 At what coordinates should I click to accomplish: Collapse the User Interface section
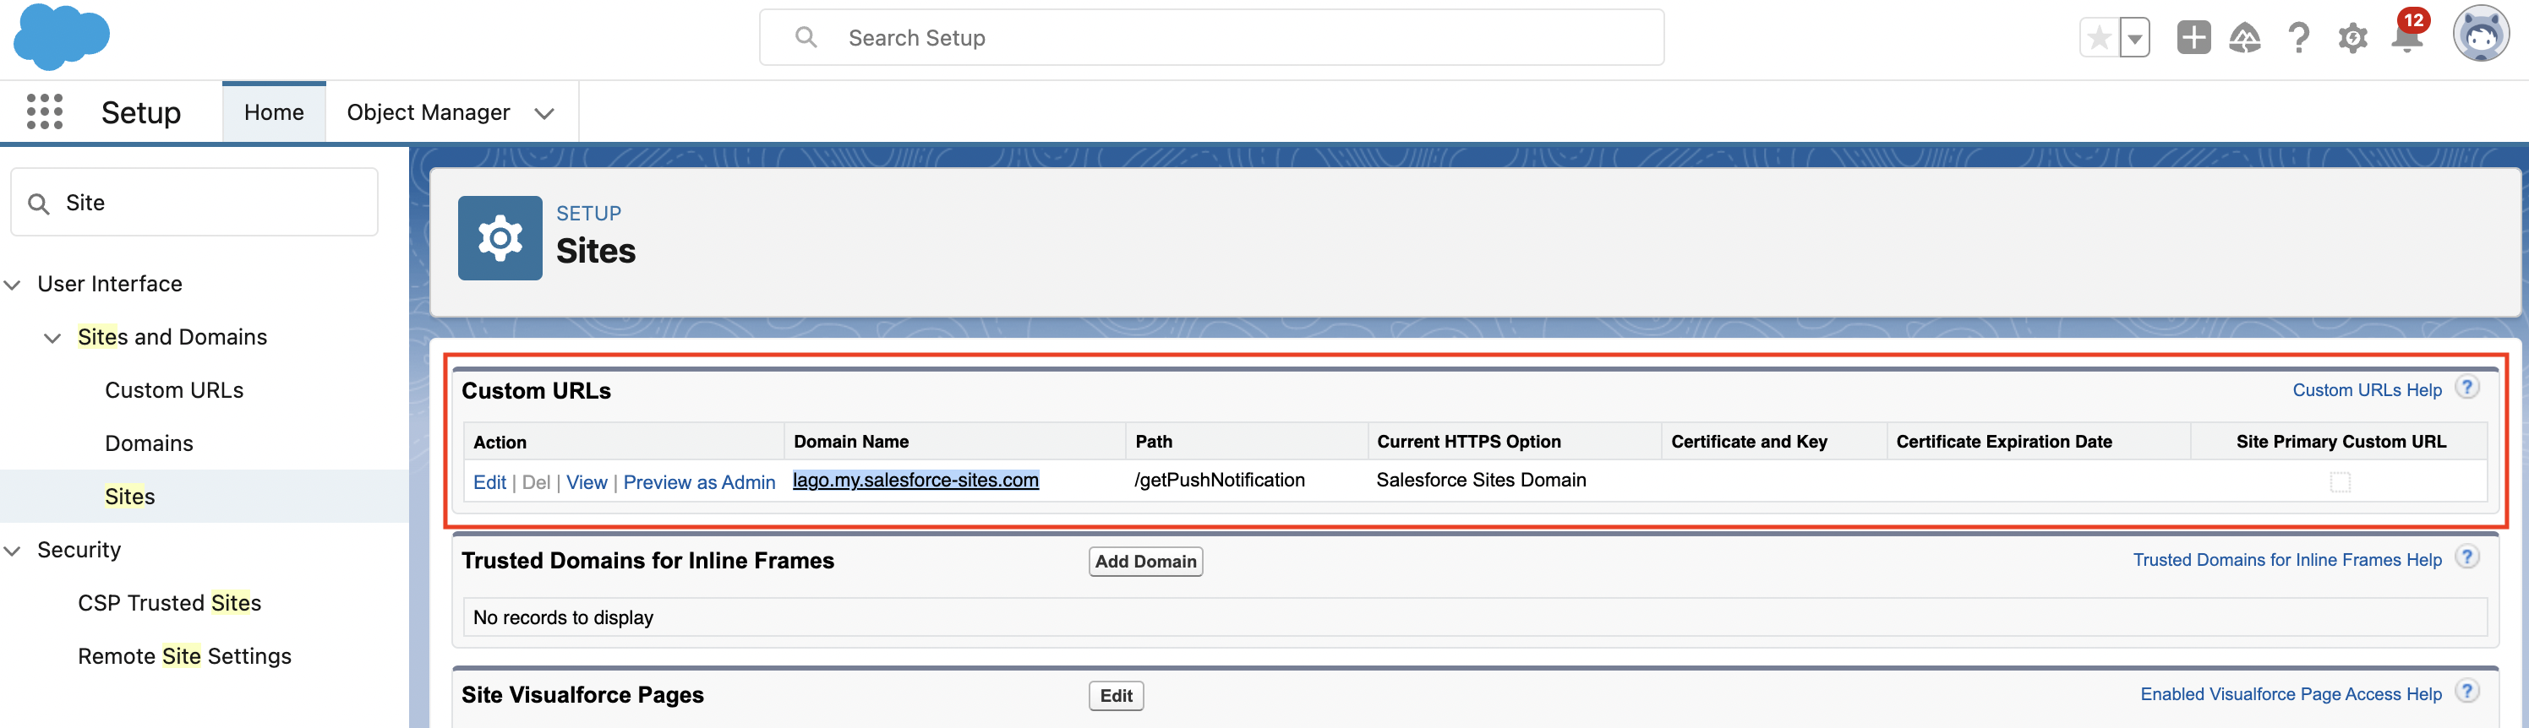click(x=13, y=285)
